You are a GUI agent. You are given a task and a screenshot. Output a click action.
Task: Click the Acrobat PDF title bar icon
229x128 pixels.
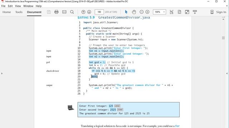point(3,1)
